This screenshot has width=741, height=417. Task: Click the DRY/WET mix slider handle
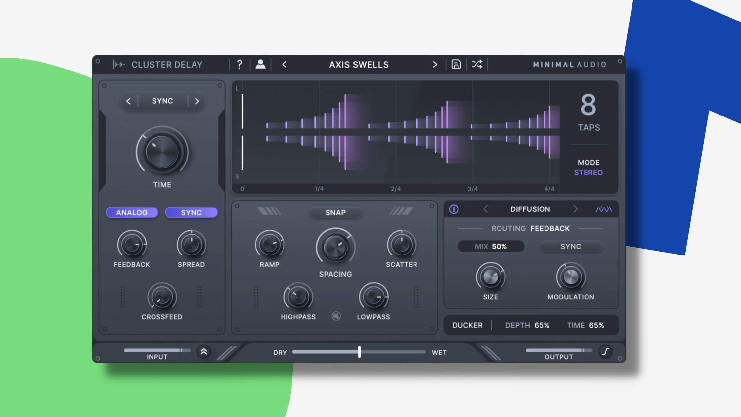[359, 352]
